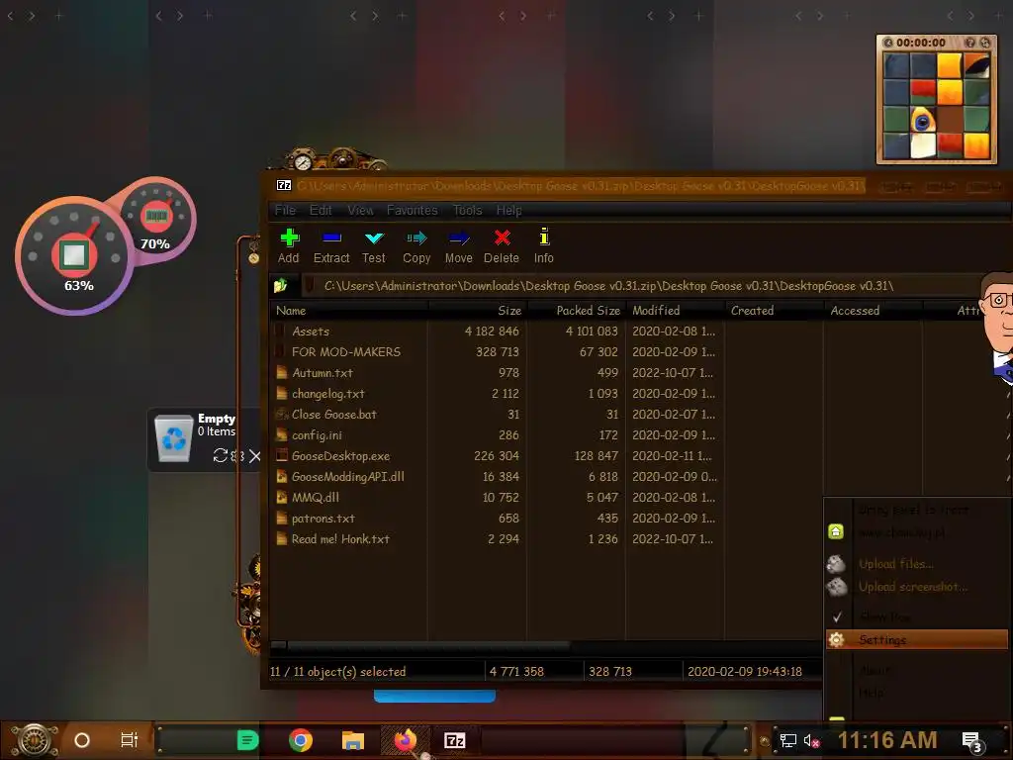Open archive Info from the toolbar
Viewport: 1013px width, 760px height.
click(544, 245)
